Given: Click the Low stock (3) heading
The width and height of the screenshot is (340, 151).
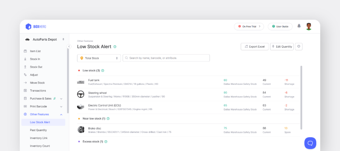Looking at the screenshot, I should point(91,71).
